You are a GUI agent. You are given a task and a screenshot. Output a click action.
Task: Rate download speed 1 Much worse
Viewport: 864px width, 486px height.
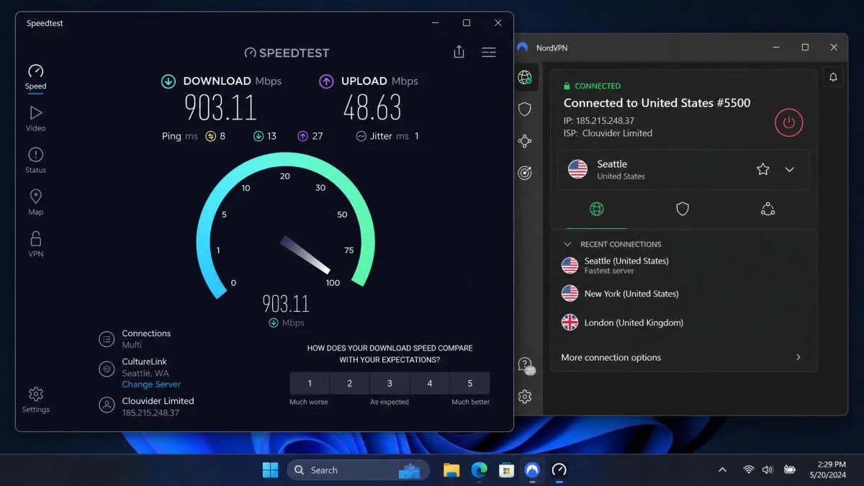point(310,383)
